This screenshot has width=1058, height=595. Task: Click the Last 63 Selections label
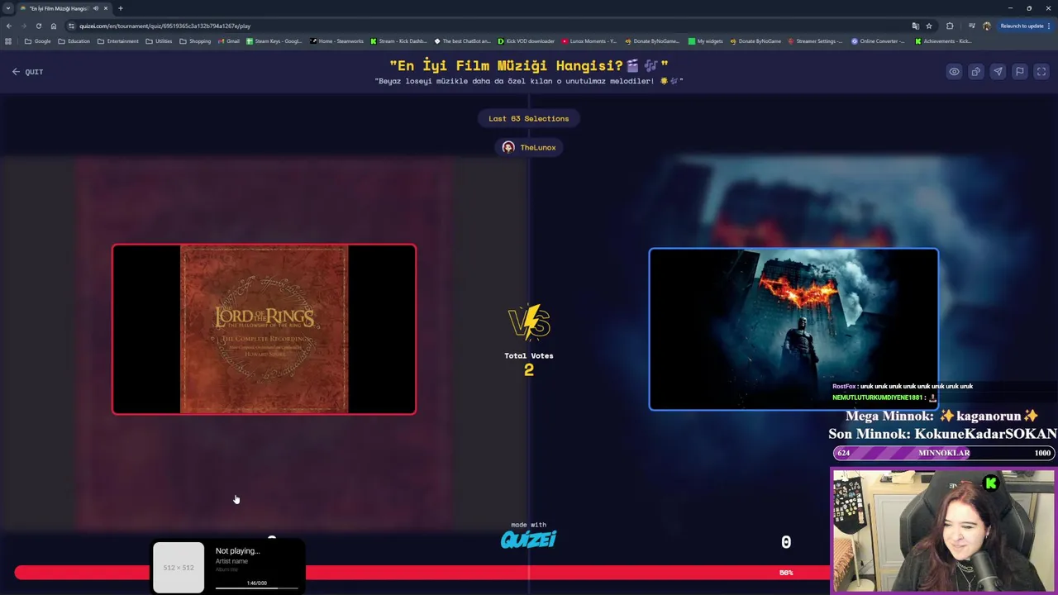[x=529, y=118]
